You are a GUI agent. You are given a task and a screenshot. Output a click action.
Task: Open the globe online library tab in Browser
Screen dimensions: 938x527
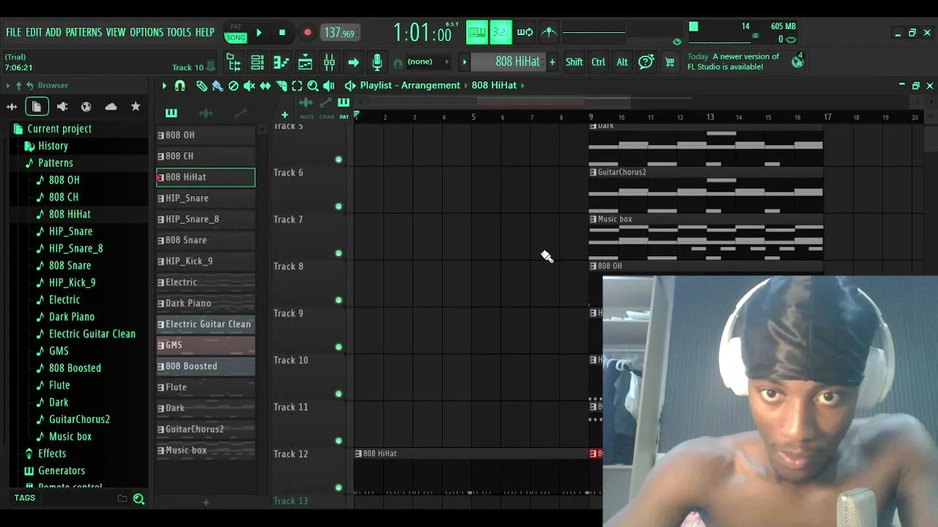(x=86, y=107)
